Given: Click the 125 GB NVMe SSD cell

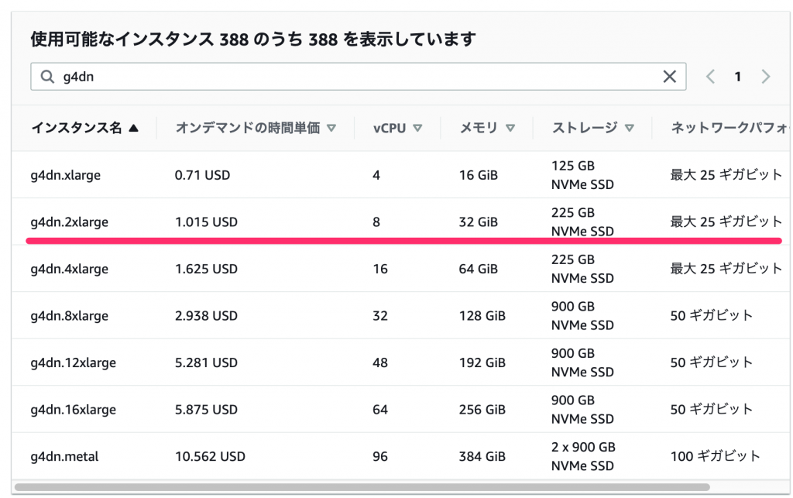Looking at the screenshot, I should coord(582,175).
